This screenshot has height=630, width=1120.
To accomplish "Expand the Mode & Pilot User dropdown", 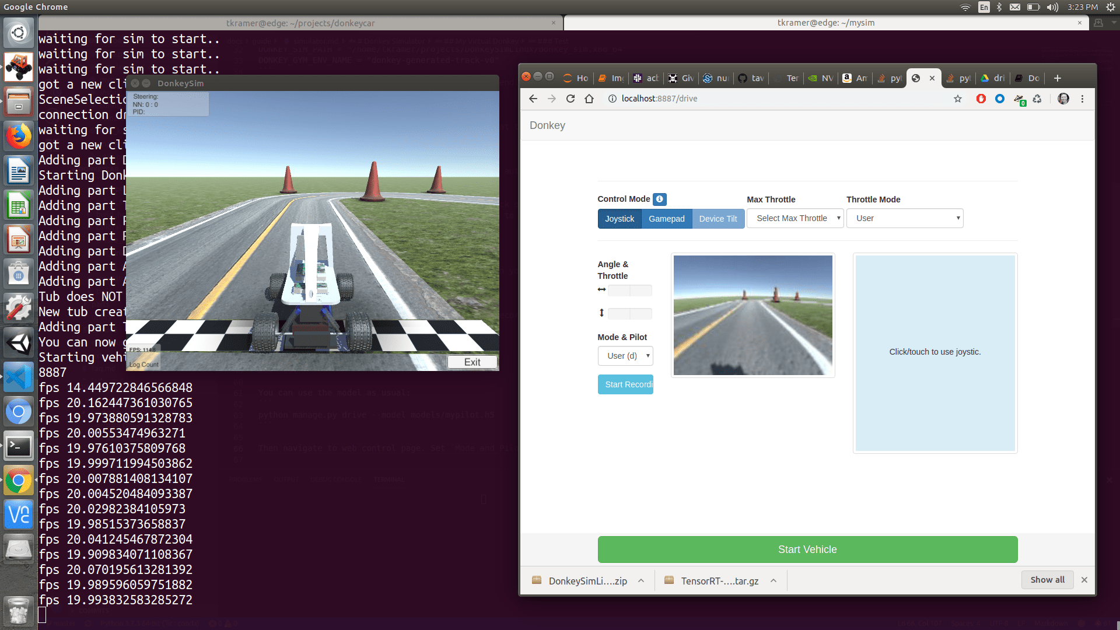I will click(x=625, y=355).
